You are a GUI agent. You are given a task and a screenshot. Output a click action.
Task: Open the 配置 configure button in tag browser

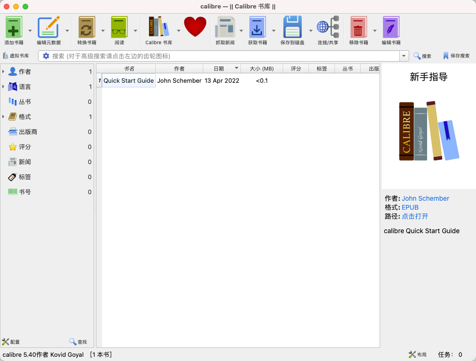click(x=11, y=342)
